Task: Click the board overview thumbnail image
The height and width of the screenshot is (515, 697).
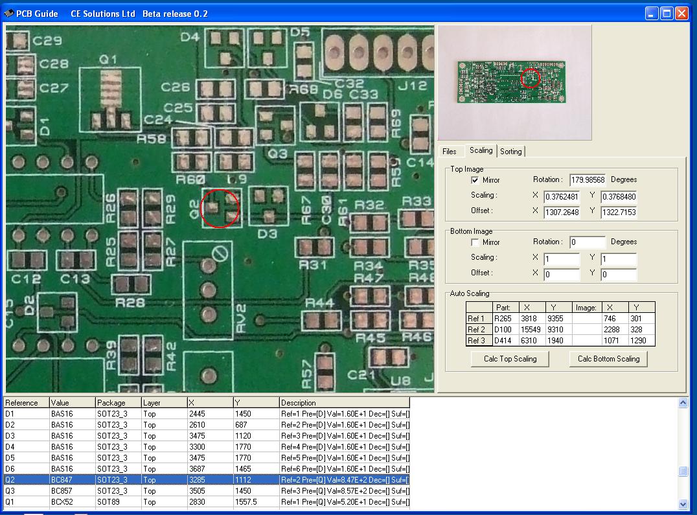Action: click(x=515, y=82)
